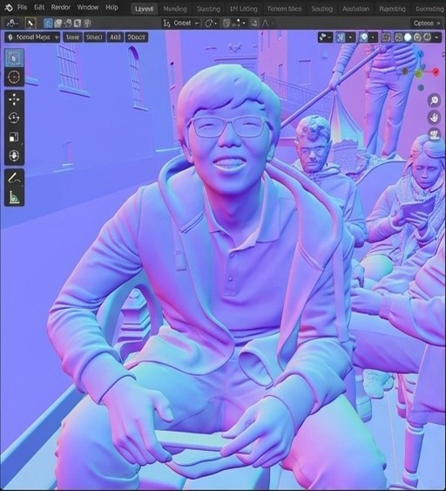The height and width of the screenshot is (491, 446).
Task: Open the Edit menu
Action: [39, 7]
